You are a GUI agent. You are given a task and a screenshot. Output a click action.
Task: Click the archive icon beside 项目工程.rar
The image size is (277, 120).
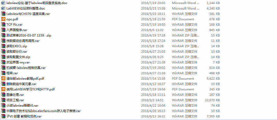pyautogui.click(x=3, y=100)
